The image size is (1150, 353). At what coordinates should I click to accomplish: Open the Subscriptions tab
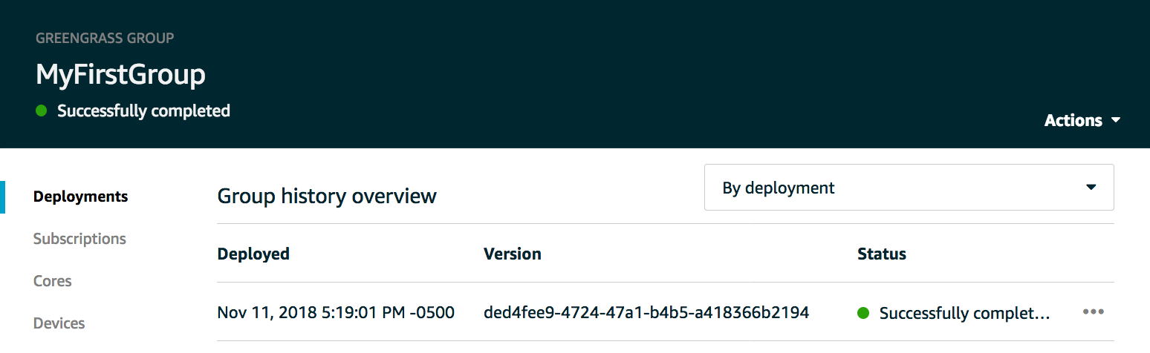[x=79, y=239]
